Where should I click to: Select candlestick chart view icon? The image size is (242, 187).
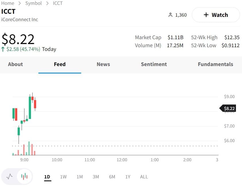(x=25, y=176)
